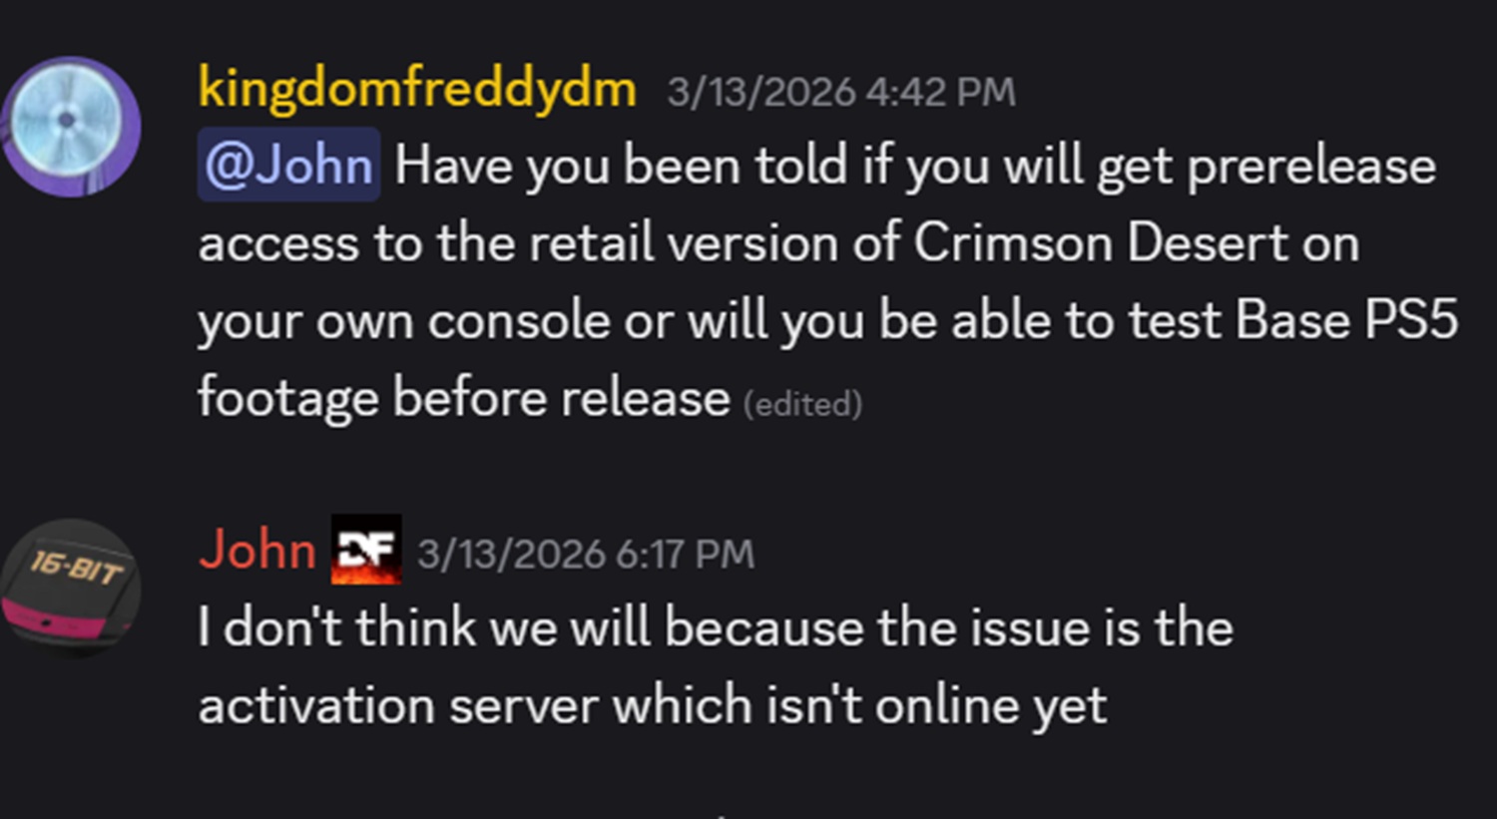This screenshot has height=819, width=1497.
Task: Click the text 'Base PS5' in the question
Action: click(1347, 320)
